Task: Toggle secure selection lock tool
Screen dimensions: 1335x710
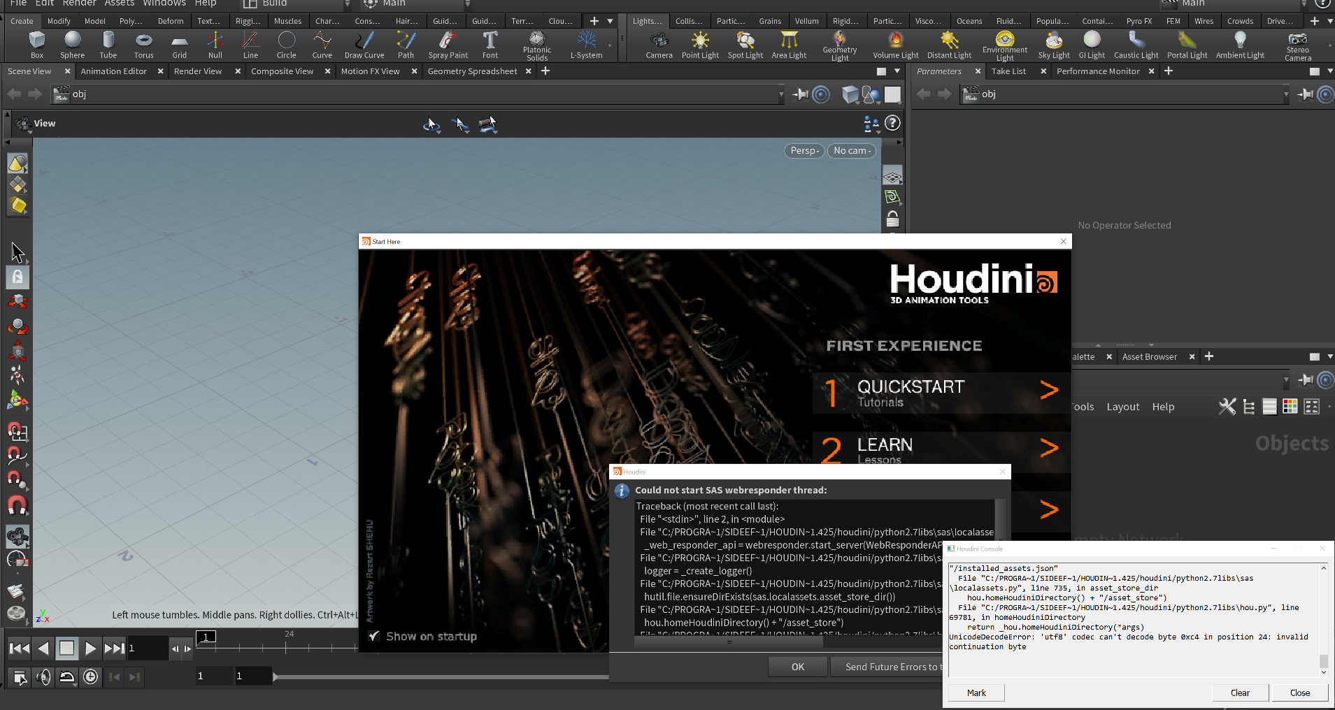Action: tap(17, 277)
